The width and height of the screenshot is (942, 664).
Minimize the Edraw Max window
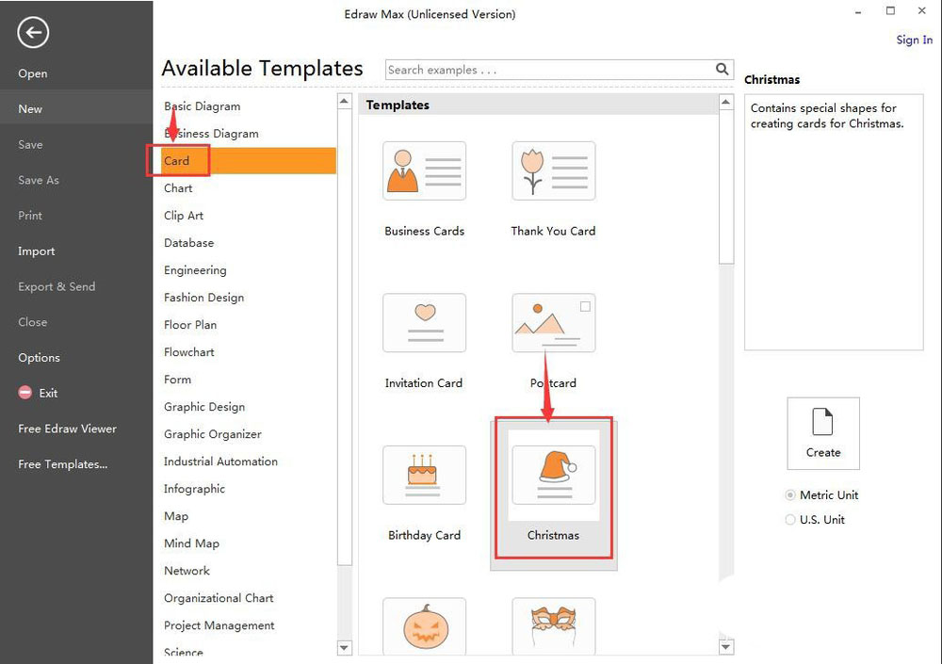tap(858, 12)
